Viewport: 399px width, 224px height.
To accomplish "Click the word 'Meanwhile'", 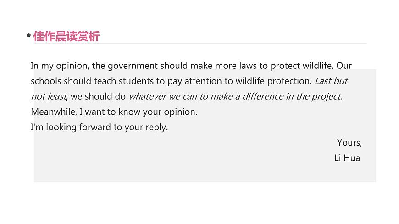I will tap(53, 112).
